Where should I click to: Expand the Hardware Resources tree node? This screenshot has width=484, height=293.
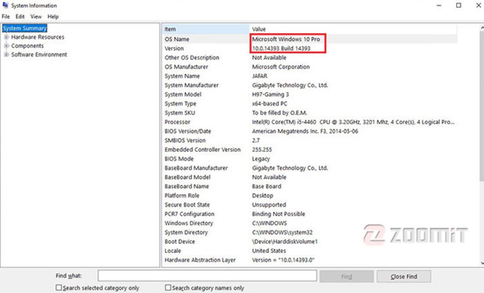point(6,37)
